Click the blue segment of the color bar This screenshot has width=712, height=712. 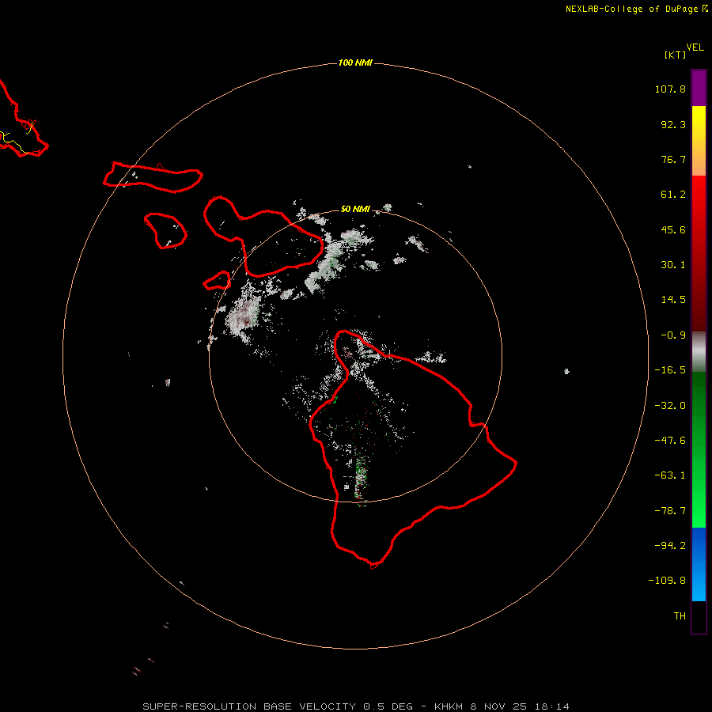[699, 564]
